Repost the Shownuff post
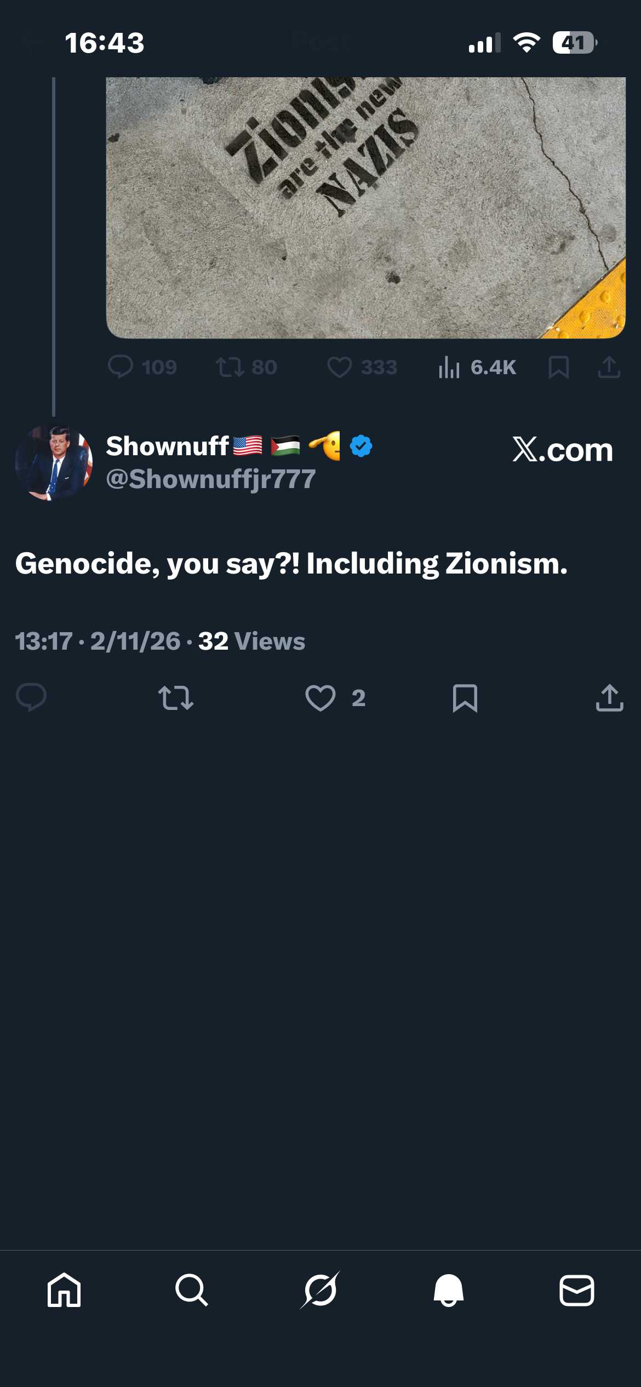 click(175, 698)
